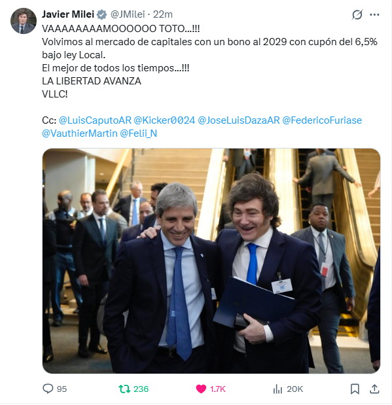Open @LuisCaputoAR mention
This screenshot has width=392, height=405.
tap(95, 120)
